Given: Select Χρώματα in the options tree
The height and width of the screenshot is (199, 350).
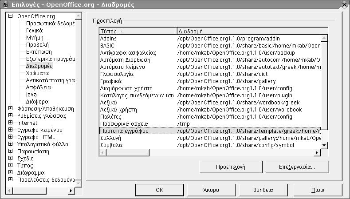Looking at the screenshot, I should (37, 73).
